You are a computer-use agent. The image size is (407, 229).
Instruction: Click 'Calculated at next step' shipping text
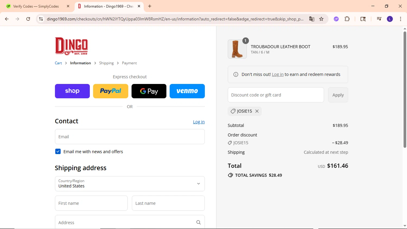pos(326,152)
